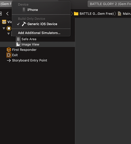Click the yellow View Controller circle icon

pyautogui.click(x=9, y=28)
